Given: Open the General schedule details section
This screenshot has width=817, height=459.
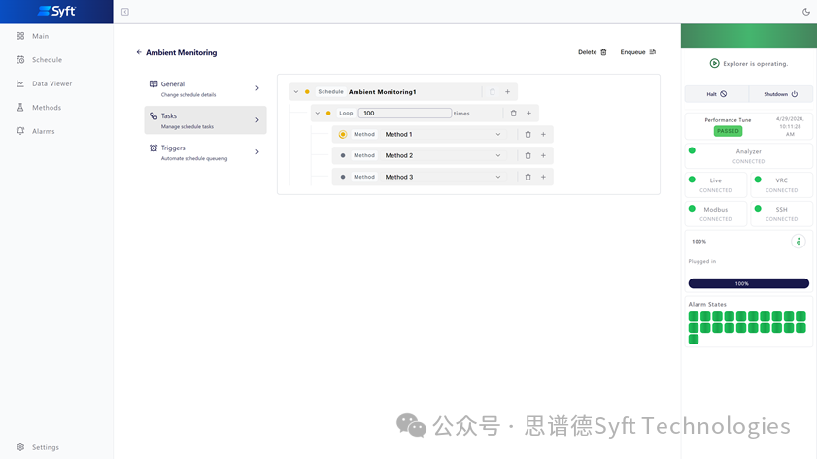Looking at the screenshot, I should click(205, 88).
